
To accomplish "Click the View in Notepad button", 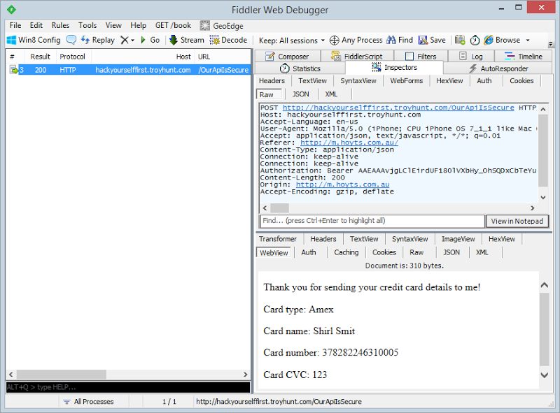I will (x=517, y=221).
